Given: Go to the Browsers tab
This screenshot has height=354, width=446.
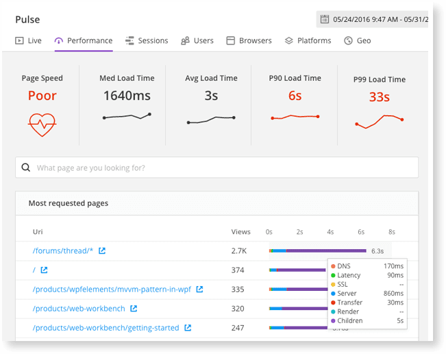Looking at the screenshot, I should [x=249, y=40].
